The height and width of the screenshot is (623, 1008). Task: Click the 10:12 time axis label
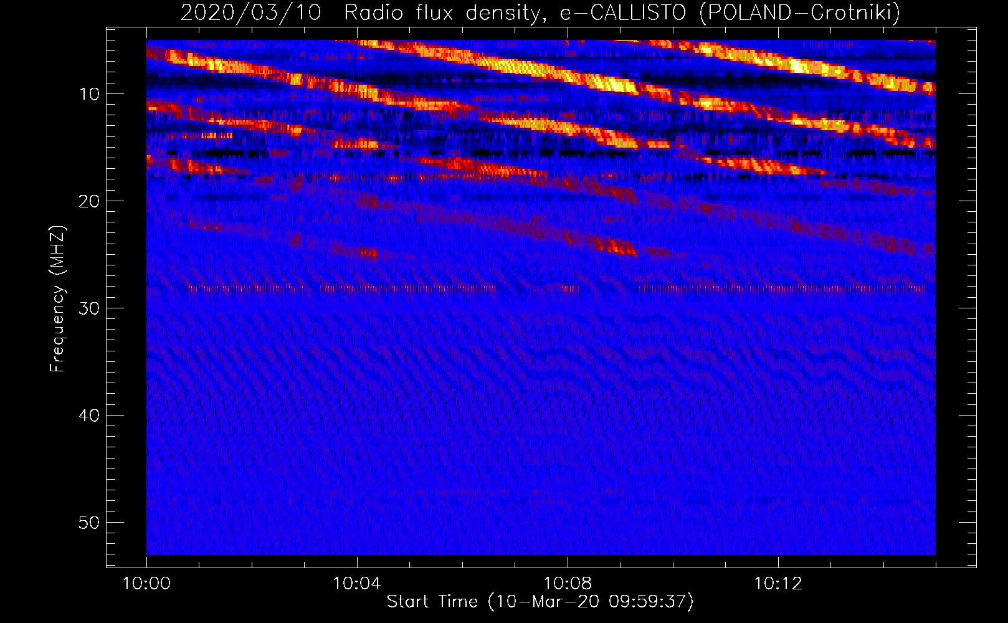click(x=778, y=584)
